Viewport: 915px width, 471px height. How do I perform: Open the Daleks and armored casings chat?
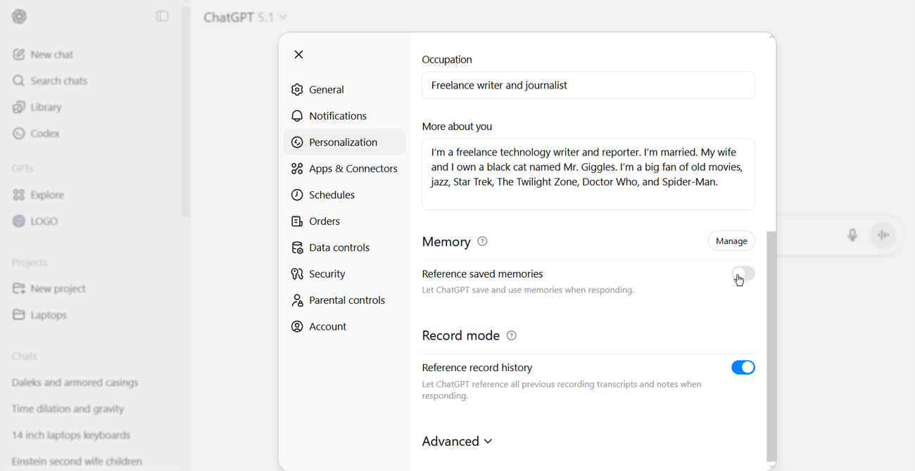click(75, 382)
